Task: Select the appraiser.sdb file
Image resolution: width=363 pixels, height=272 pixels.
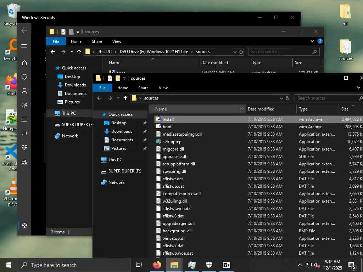Action: pyautogui.click(x=175, y=156)
